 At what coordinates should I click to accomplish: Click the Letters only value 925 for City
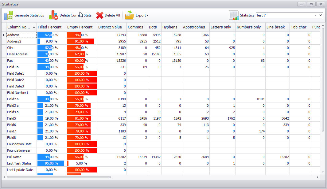pyautogui.click(x=232, y=48)
